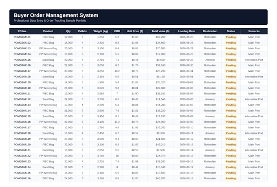Click the Pending badge in POMG264101 row
Viewport: 277px width, 187px height.
[231, 37]
